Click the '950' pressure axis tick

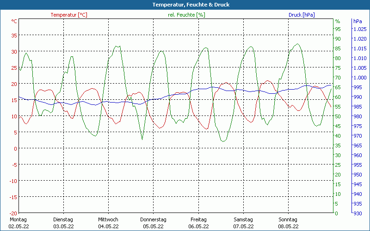click(358, 175)
